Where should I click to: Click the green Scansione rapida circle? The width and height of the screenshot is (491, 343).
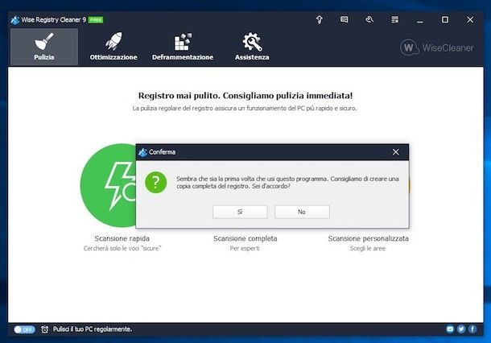point(108,185)
